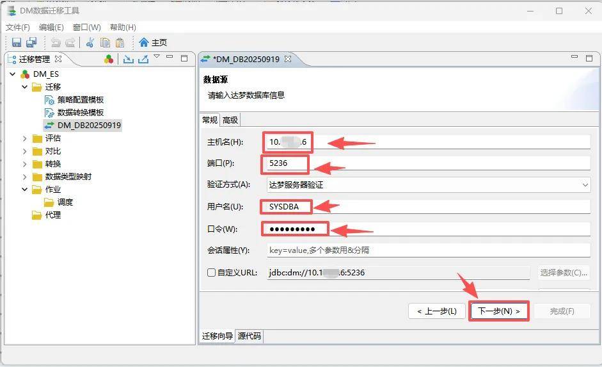Image resolution: width=602 pixels, height=367 pixels.
Task: Select 数据转换模板 tree item
Action: click(x=80, y=113)
